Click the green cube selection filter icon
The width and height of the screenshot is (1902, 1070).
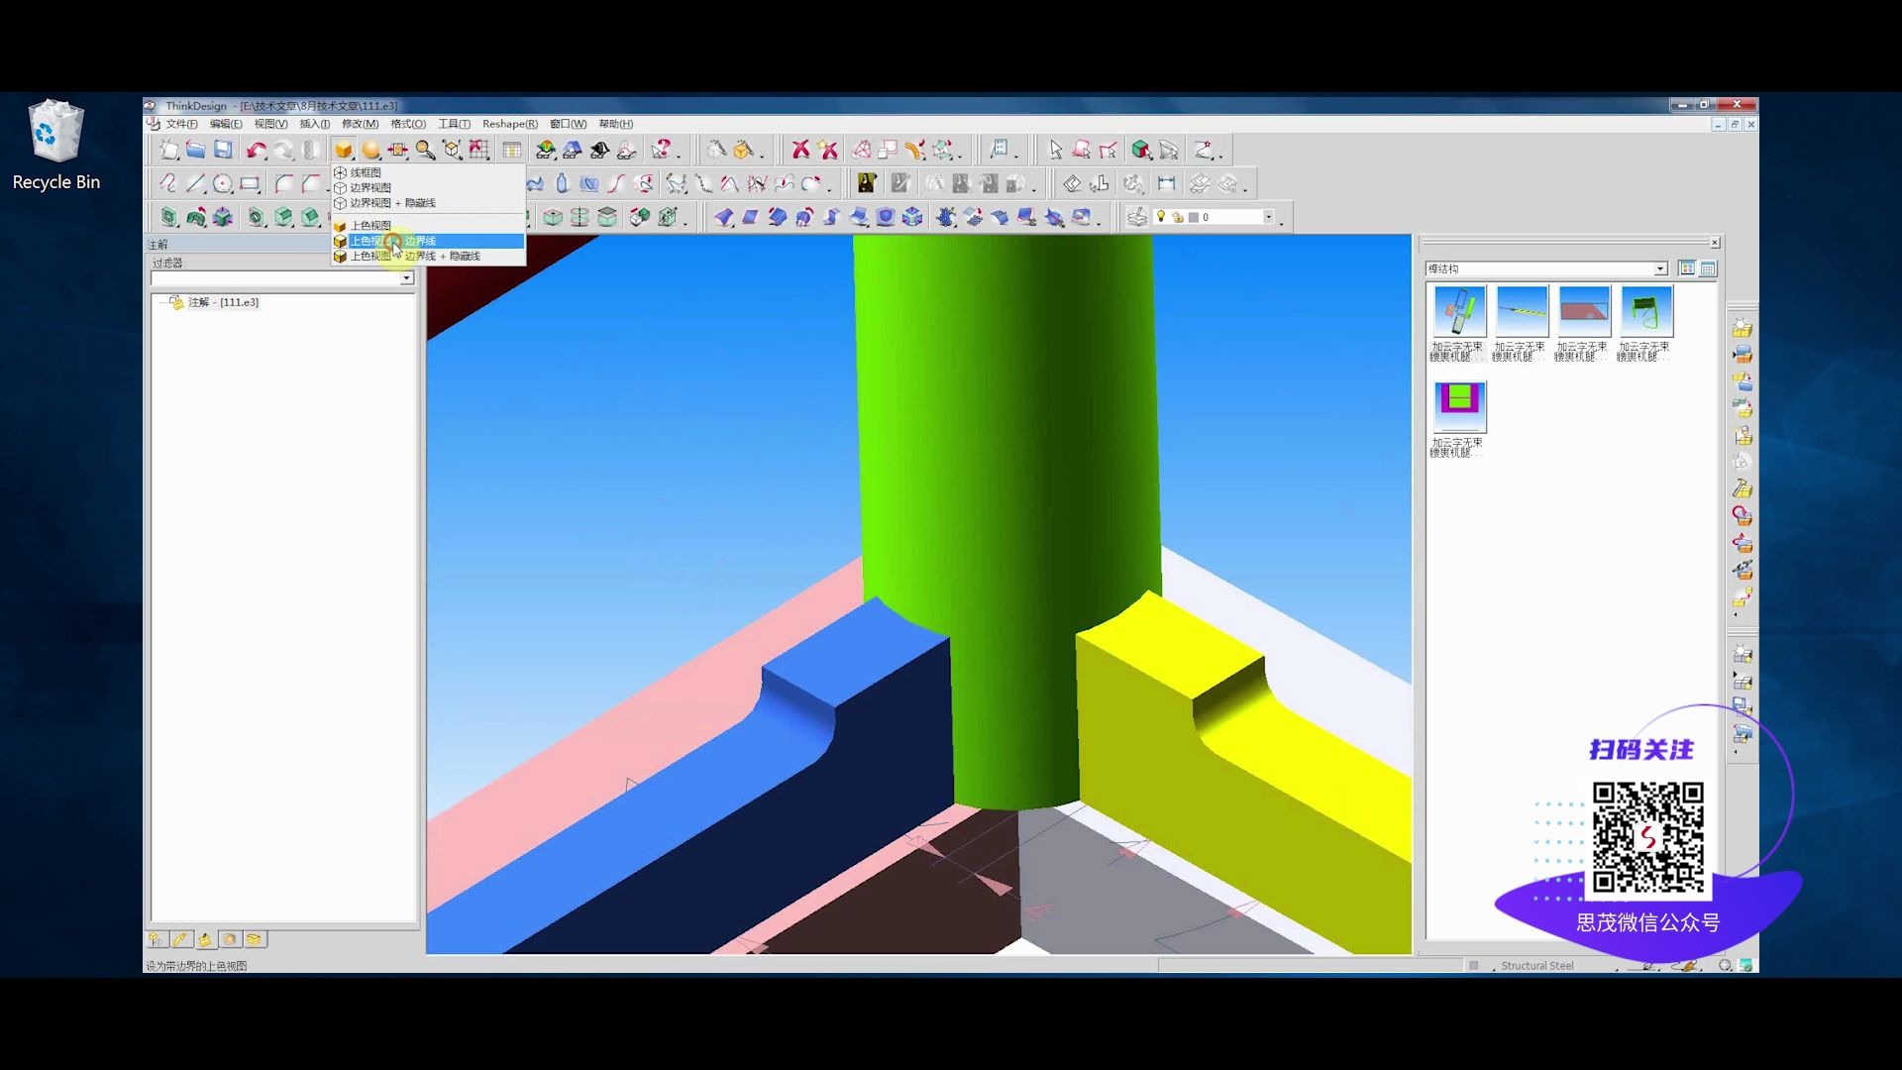1141,150
